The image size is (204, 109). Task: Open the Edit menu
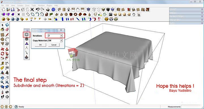click(x=7, y=5)
